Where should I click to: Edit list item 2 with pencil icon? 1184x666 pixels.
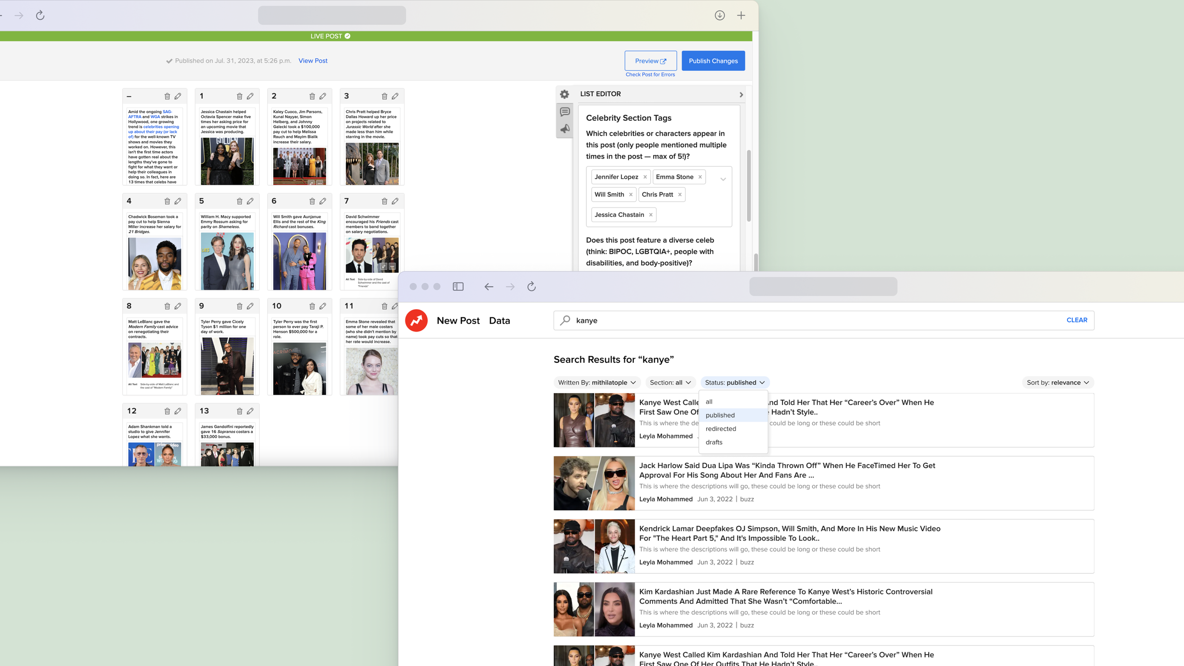[323, 96]
